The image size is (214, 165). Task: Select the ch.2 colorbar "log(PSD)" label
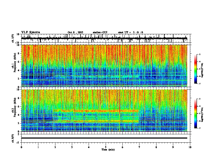click(202, 115)
